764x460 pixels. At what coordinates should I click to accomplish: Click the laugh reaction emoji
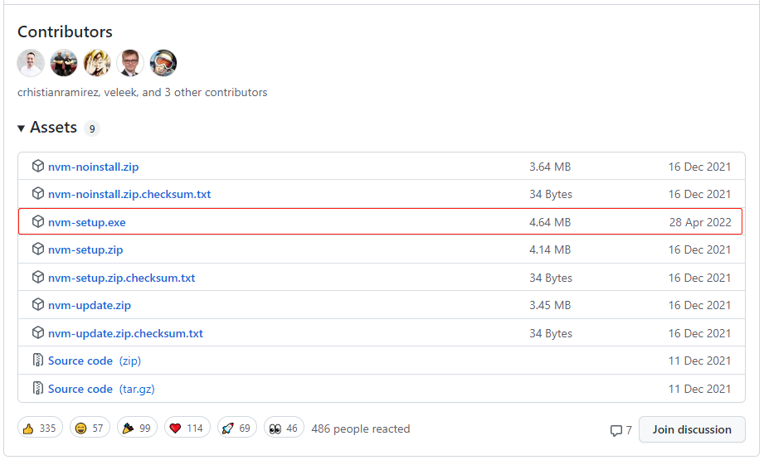pyautogui.click(x=81, y=429)
